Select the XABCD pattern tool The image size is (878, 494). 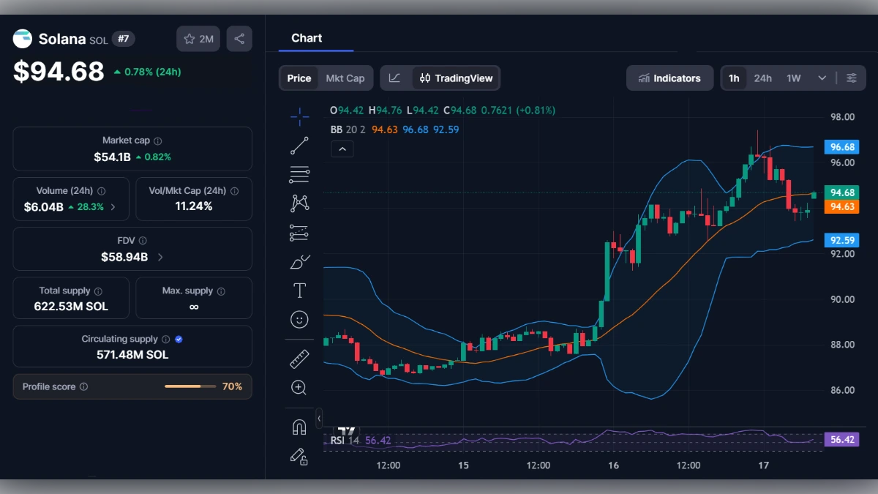coord(299,203)
